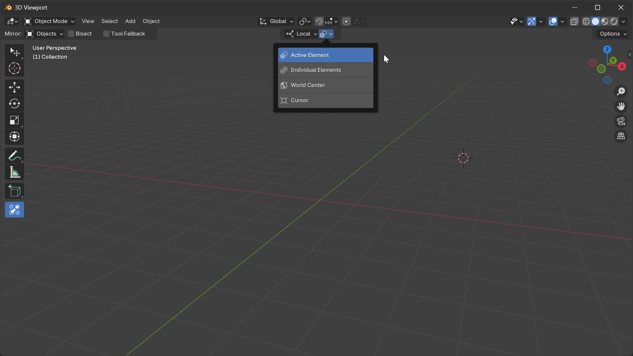
Task: Open the Add menu
Action: pos(130,21)
